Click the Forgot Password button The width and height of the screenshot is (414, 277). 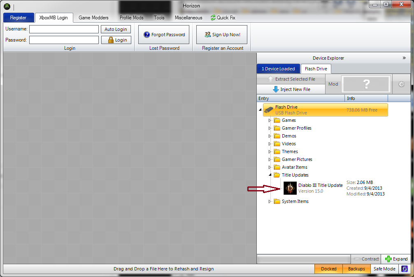(x=164, y=35)
